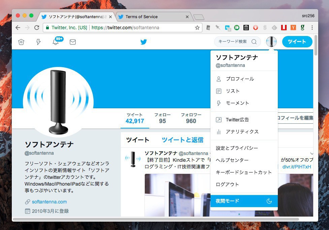Select the ツイートと返信 timeline tab
Image resolution: width=329 pixels, height=230 pixels.
183,140
